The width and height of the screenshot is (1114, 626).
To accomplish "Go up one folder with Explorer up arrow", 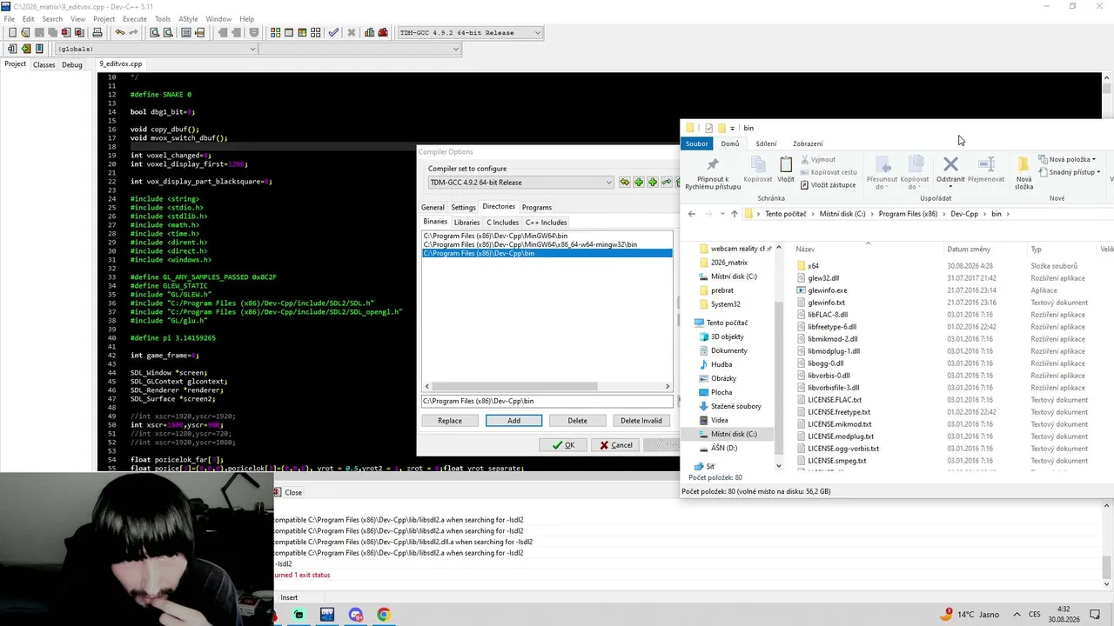I will [734, 214].
